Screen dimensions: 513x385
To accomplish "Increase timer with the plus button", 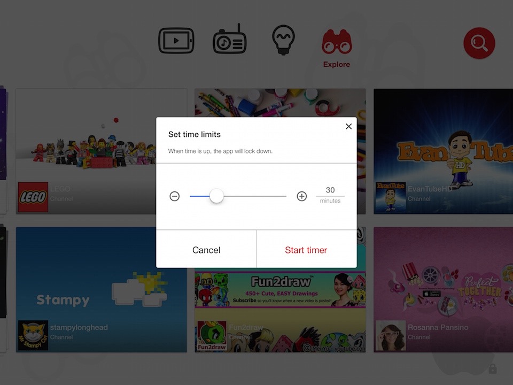I will tap(301, 196).
